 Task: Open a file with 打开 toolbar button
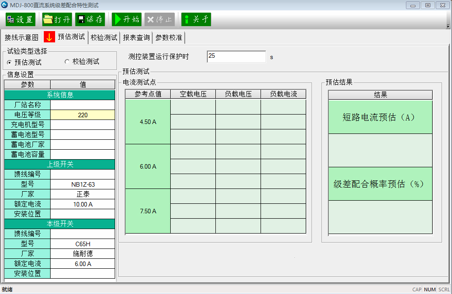(57, 20)
